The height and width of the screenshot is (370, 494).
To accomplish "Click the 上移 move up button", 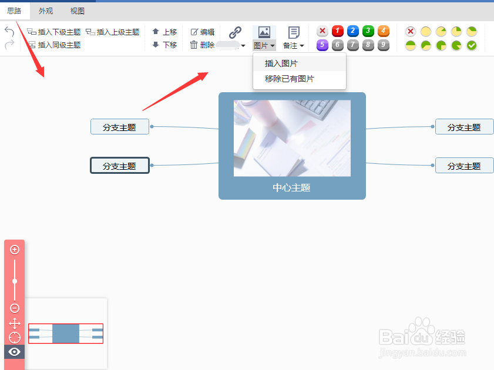I will pyautogui.click(x=165, y=32).
